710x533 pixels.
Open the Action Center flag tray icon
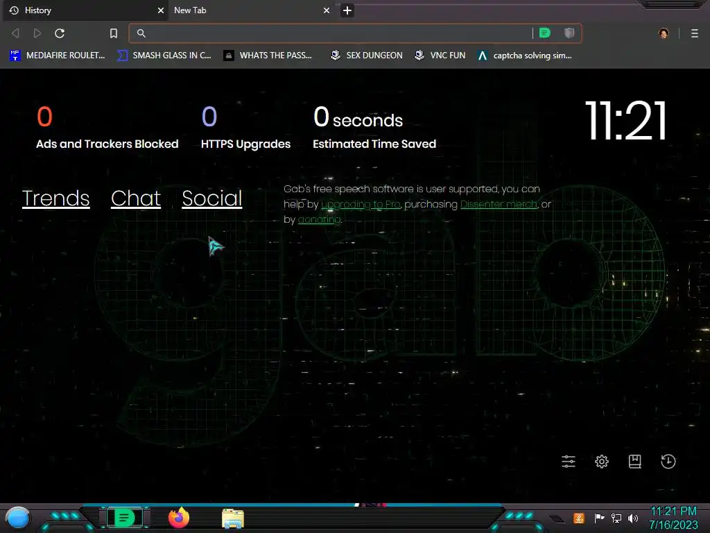[x=599, y=518]
